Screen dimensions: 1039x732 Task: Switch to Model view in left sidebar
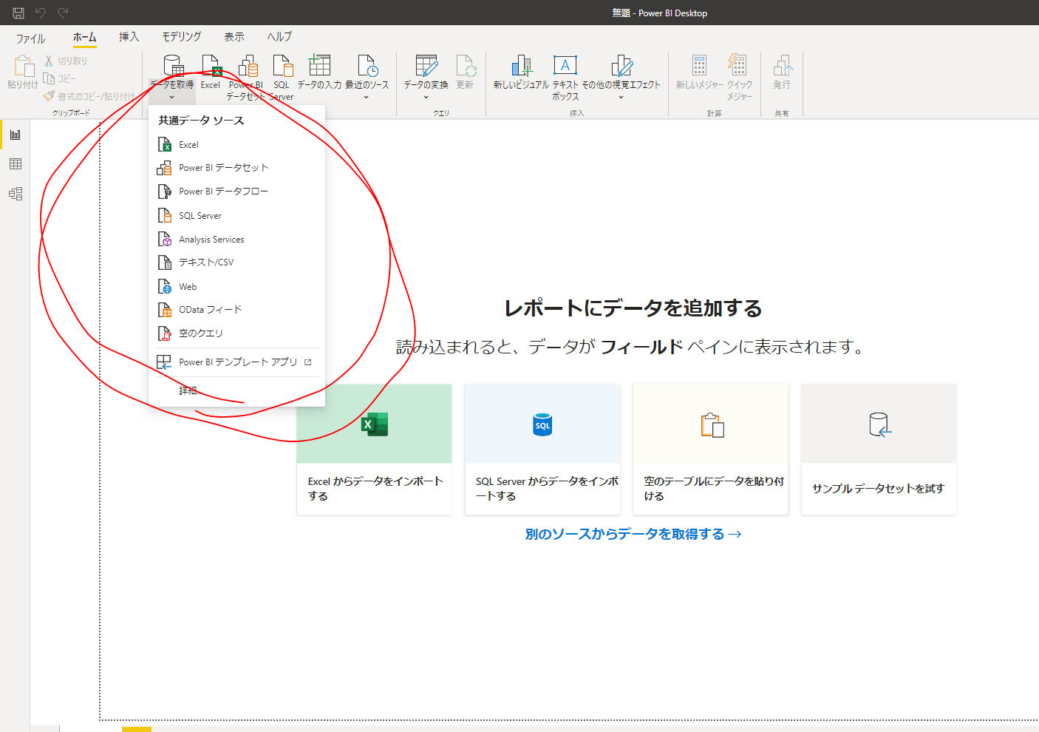(x=15, y=194)
